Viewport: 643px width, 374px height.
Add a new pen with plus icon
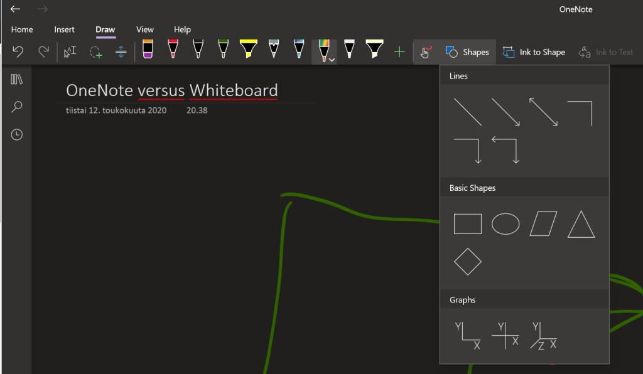tap(399, 52)
